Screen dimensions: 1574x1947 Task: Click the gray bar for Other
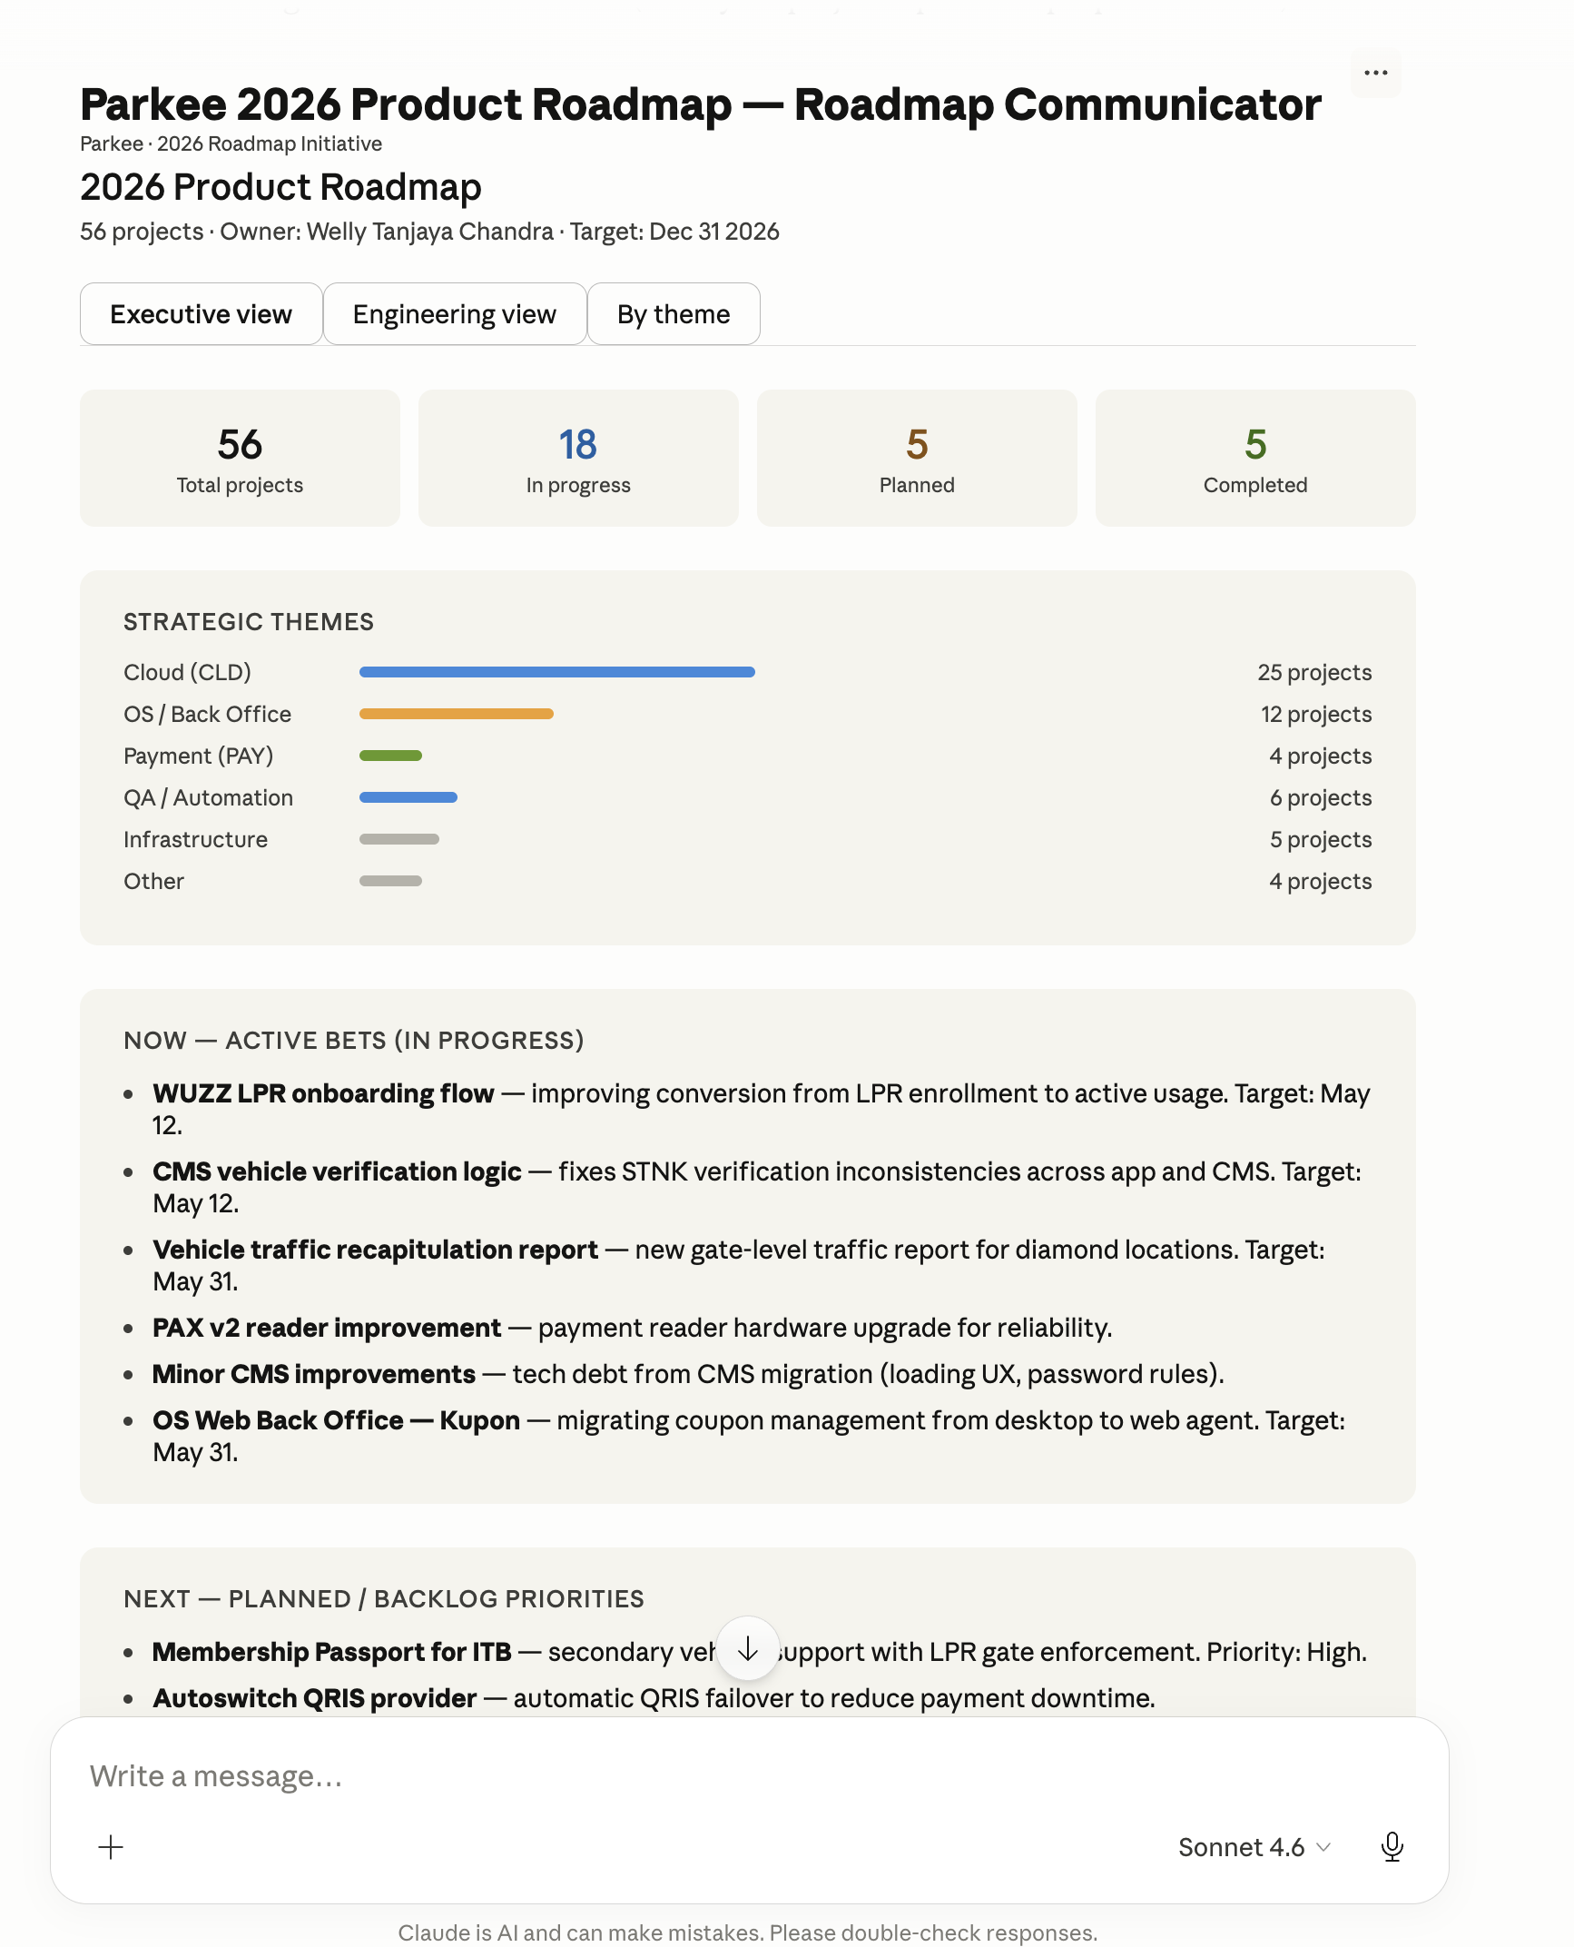391,881
